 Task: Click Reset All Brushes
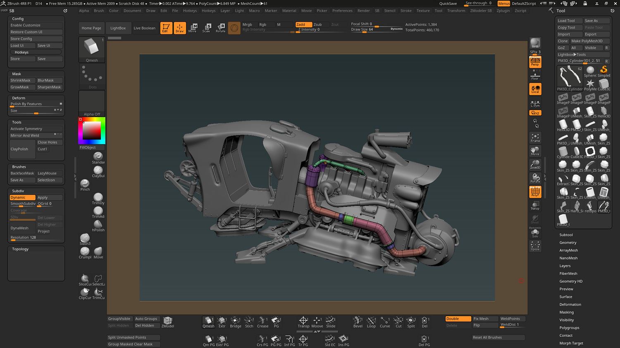(x=498, y=337)
